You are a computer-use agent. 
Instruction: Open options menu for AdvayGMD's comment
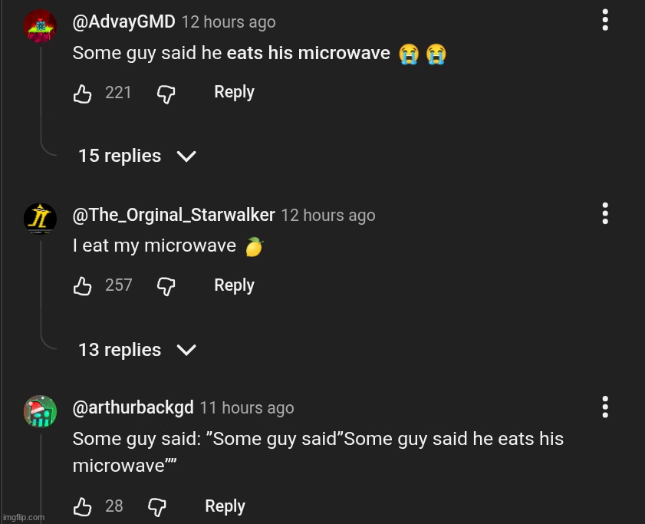(x=605, y=21)
